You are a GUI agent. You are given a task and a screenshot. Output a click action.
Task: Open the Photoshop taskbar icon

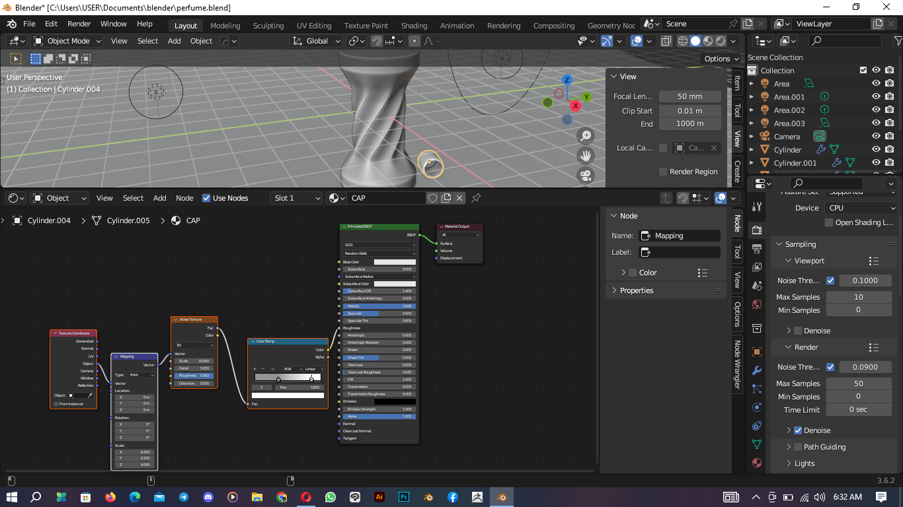[404, 497]
